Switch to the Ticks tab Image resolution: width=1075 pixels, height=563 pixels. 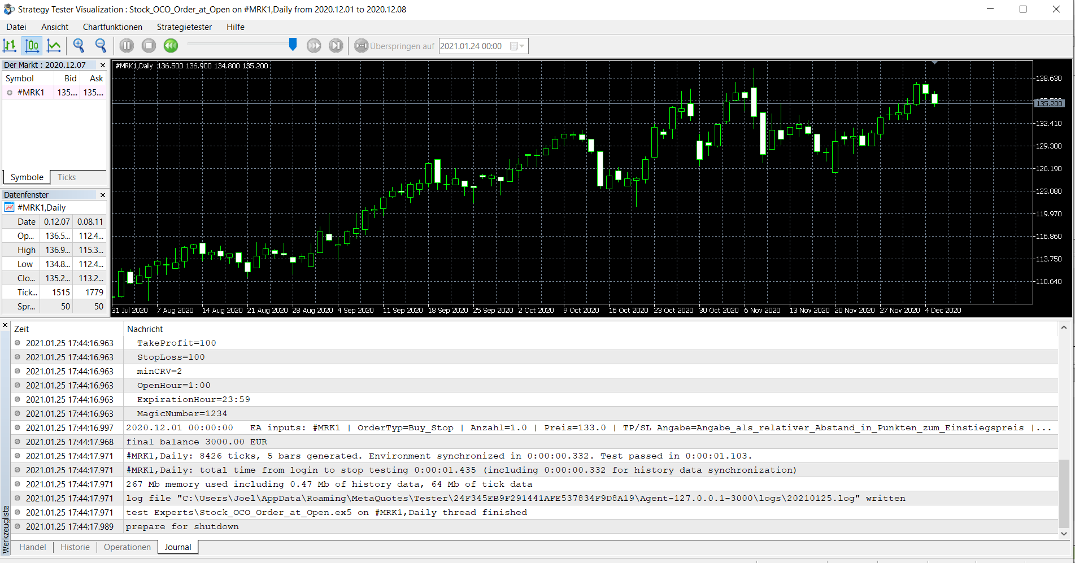[67, 177]
